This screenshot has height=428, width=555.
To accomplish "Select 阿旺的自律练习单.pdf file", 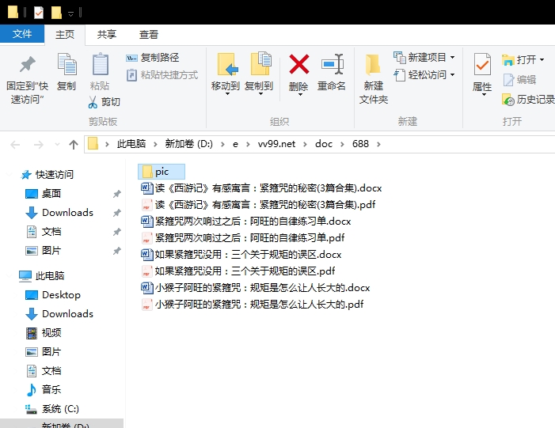I will [x=243, y=237].
